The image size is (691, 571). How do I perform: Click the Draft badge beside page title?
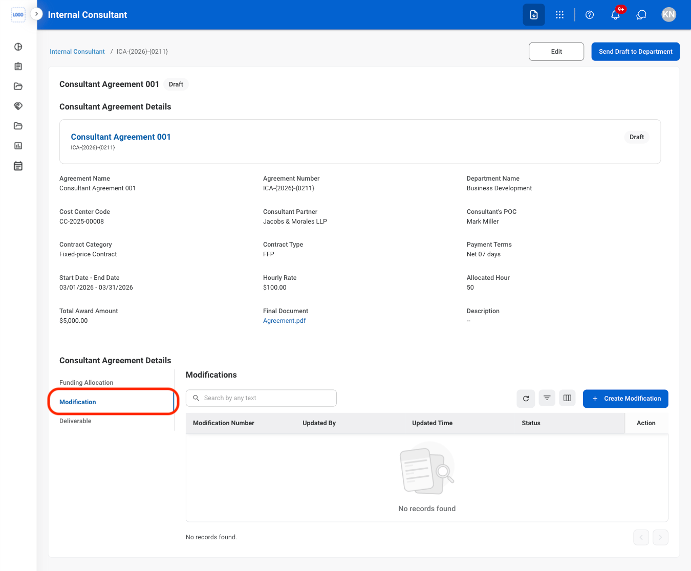coord(176,84)
